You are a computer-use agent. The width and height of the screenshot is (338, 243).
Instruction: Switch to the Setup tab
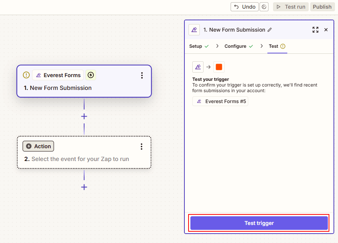point(196,46)
